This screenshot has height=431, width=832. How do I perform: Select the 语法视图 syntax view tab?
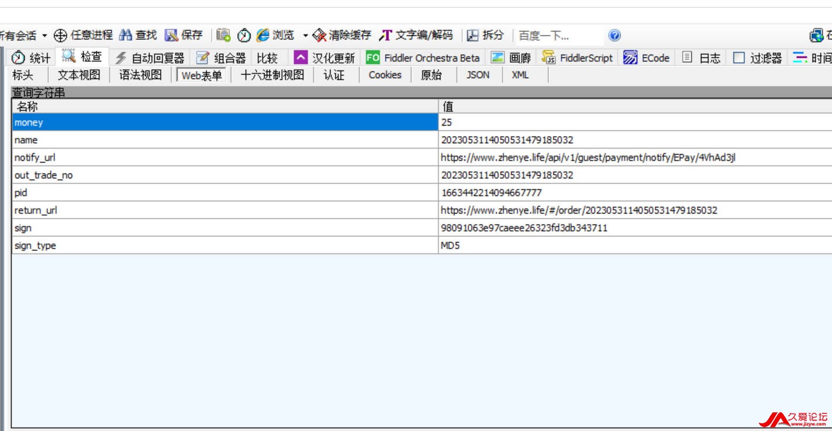pos(141,75)
